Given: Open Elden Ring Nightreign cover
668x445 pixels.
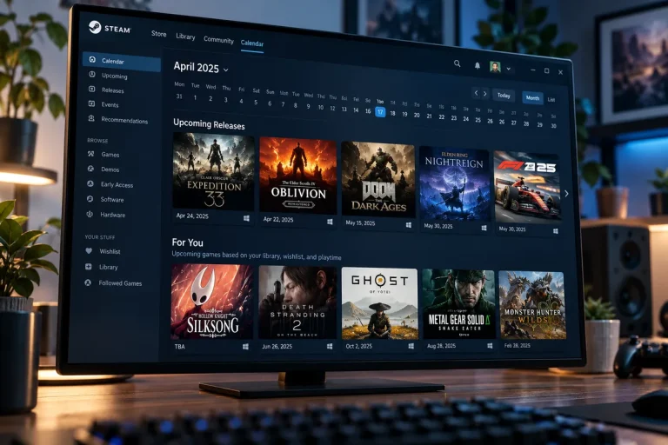Looking at the screenshot, I should [454, 183].
